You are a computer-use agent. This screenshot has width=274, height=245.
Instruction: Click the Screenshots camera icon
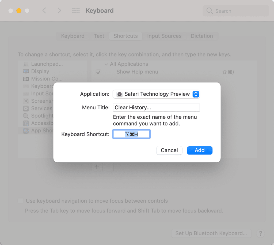pyautogui.click(x=26, y=101)
